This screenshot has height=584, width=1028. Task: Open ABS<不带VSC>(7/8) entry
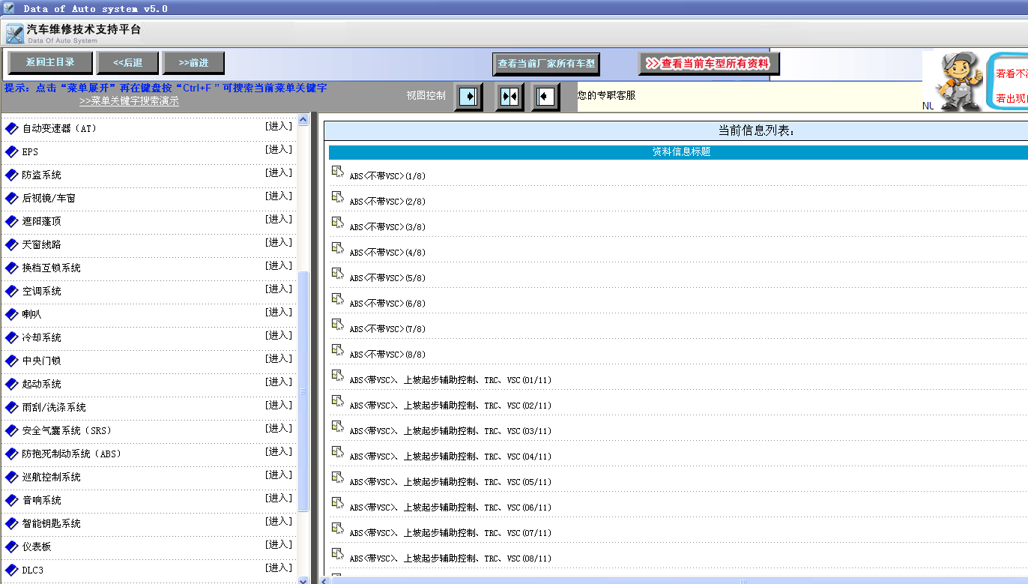(x=387, y=329)
